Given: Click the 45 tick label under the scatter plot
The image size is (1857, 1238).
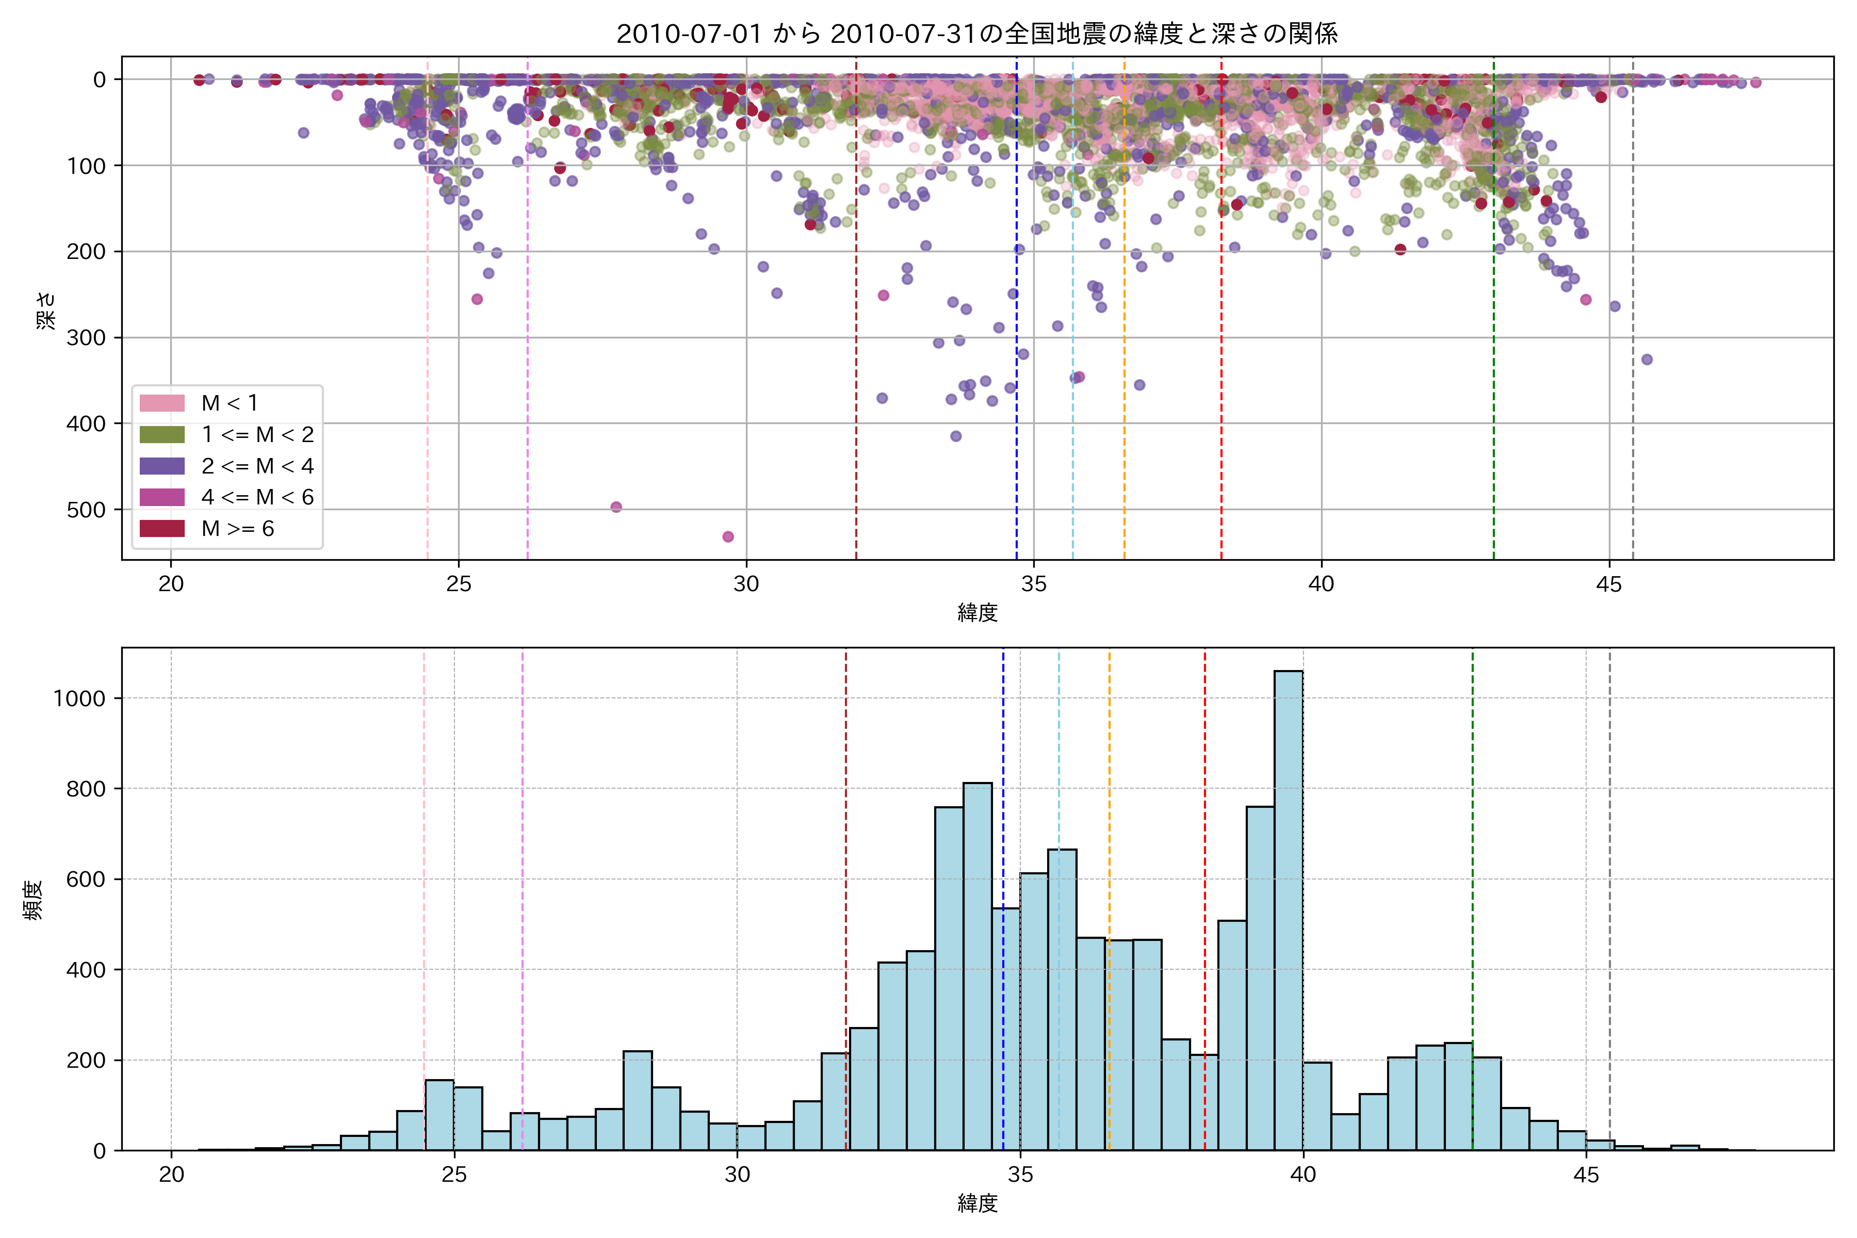Looking at the screenshot, I should 1608,585.
